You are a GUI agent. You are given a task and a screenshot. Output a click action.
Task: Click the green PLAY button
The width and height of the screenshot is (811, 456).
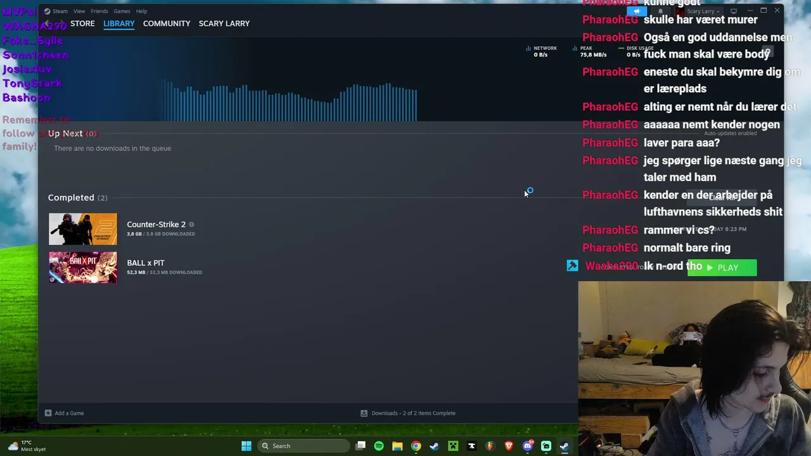click(722, 268)
